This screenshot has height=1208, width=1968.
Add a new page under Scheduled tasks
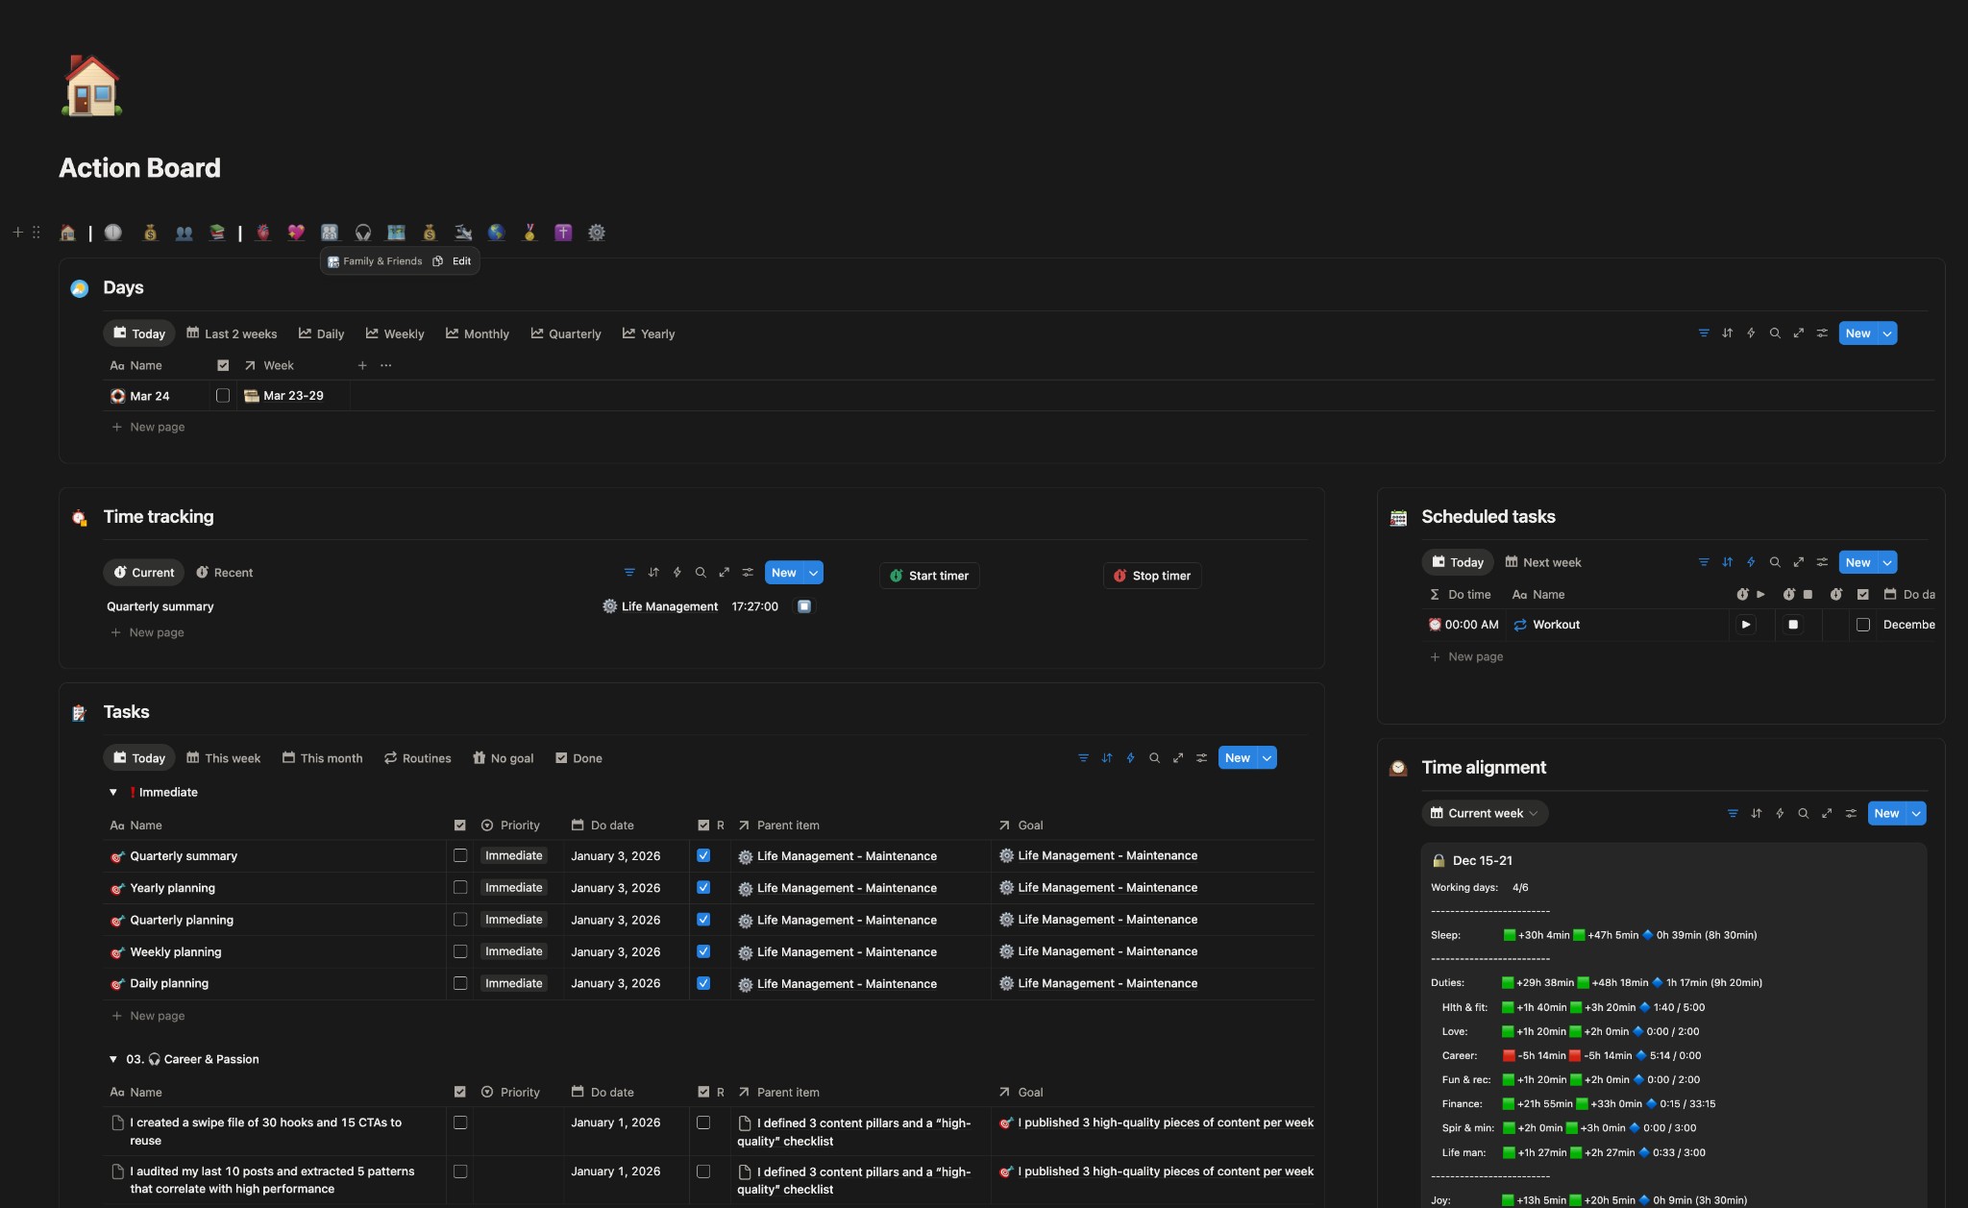coord(1474,656)
